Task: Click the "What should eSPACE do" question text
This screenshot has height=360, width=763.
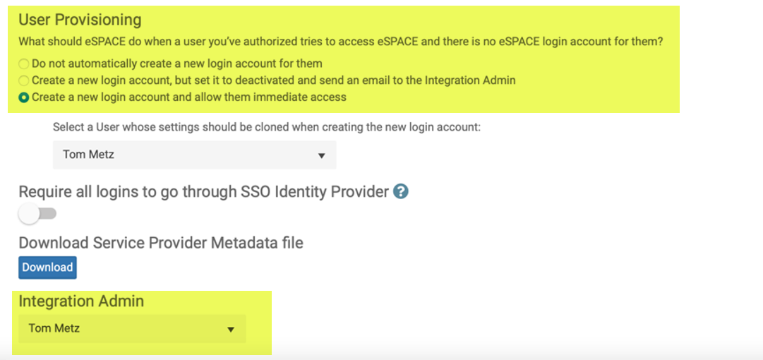Action: [340, 42]
